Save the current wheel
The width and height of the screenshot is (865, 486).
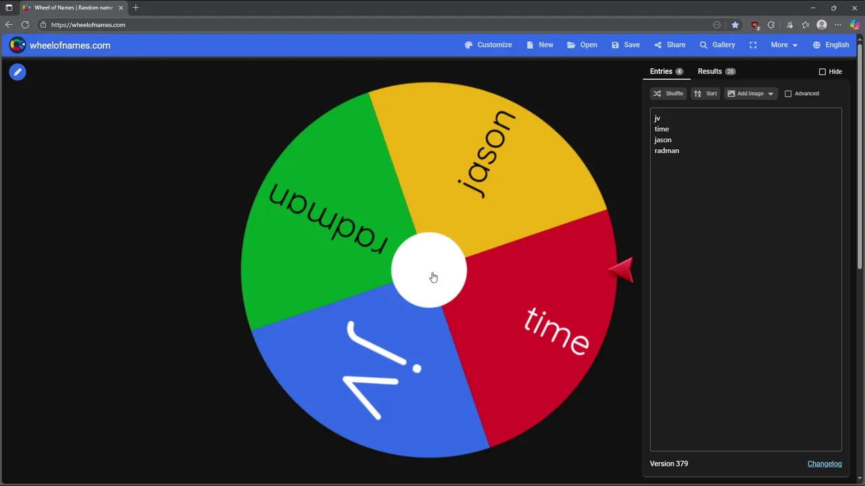pyautogui.click(x=625, y=45)
